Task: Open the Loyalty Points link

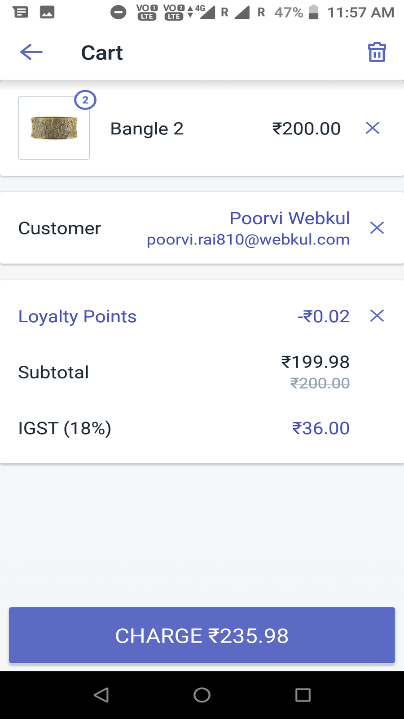Action: click(77, 316)
